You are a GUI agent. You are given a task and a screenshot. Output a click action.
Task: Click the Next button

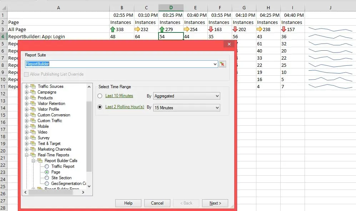pyautogui.click(x=215, y=203)
